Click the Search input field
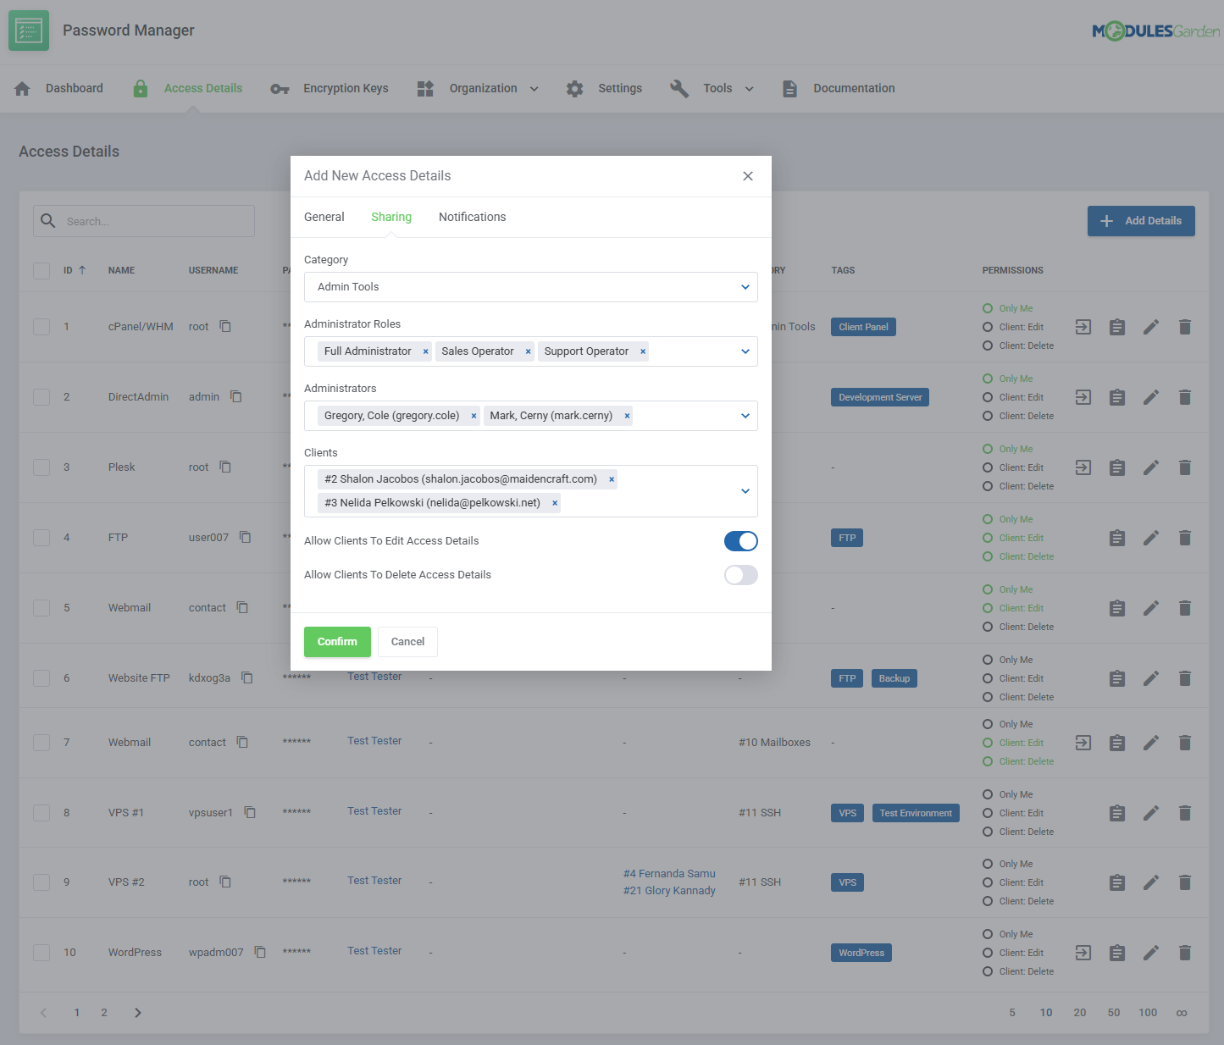Screen dimensions: 1224x1045 144,221
